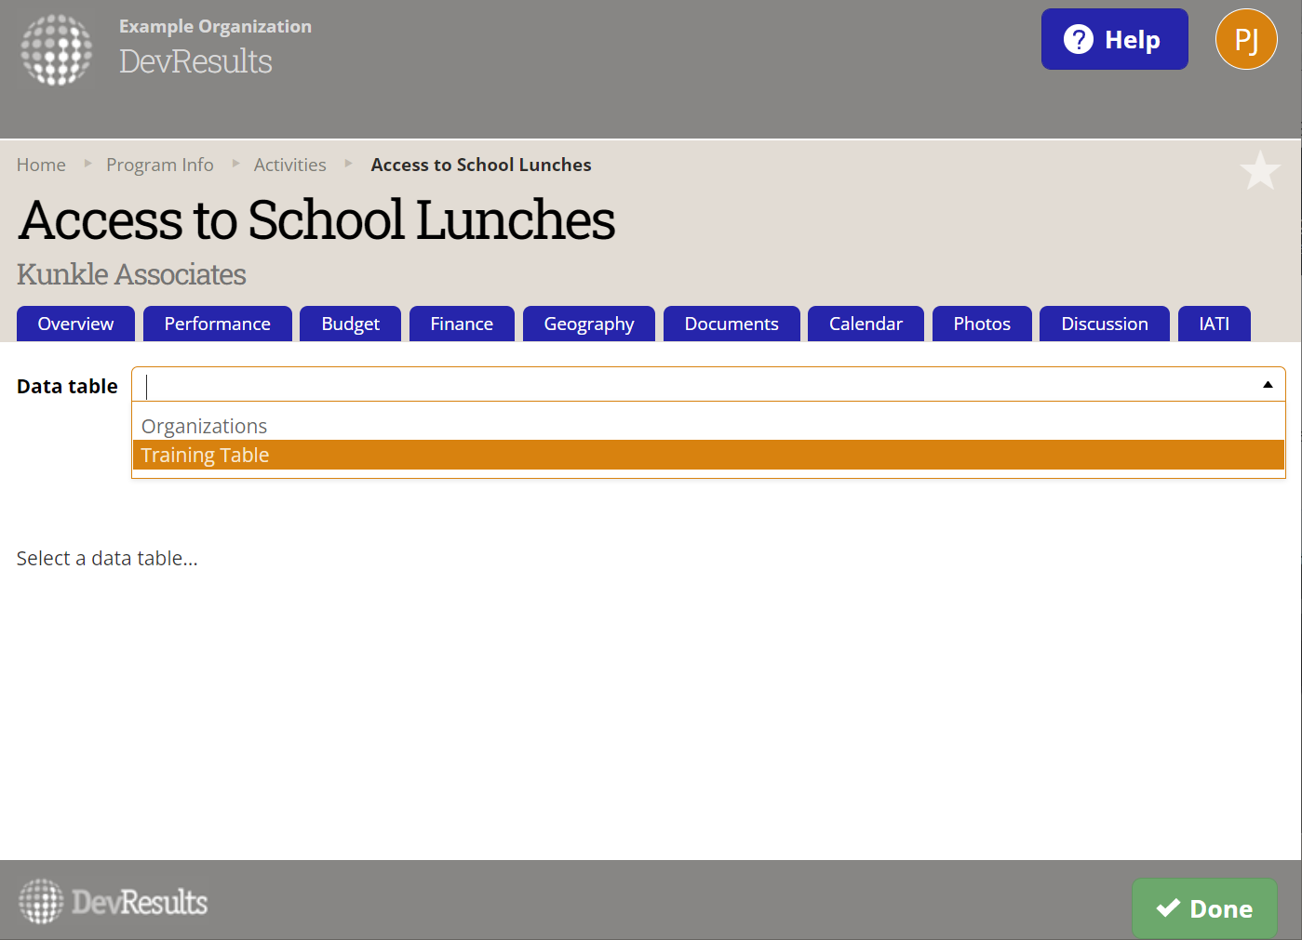
Task: Switch to the Performance tab
Action: [217, 324]
